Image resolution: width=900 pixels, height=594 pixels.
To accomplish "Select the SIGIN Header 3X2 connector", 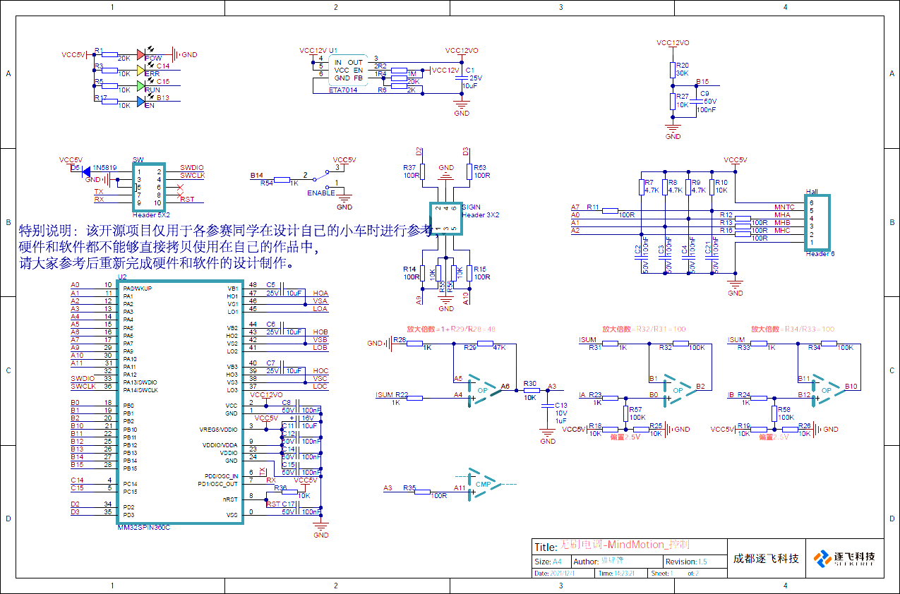I will (x=445, y=219).
